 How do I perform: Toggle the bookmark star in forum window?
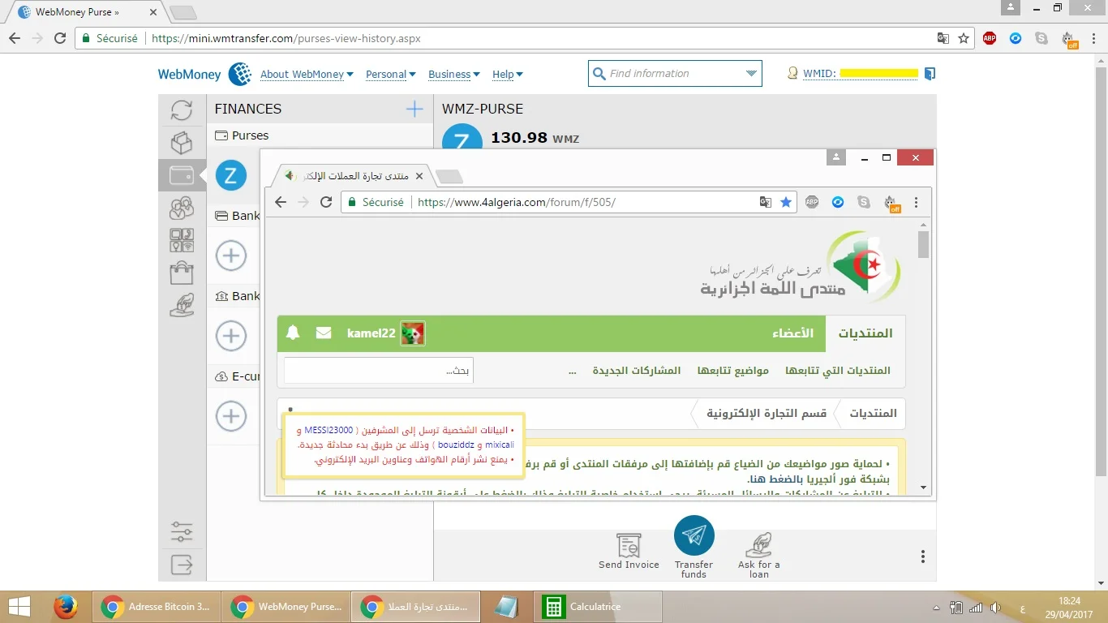(785, 202)
